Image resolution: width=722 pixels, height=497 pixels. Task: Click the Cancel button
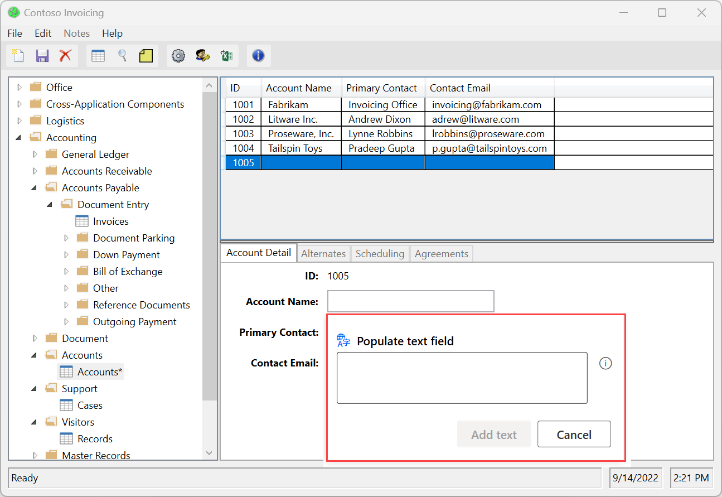coord(574,435)
